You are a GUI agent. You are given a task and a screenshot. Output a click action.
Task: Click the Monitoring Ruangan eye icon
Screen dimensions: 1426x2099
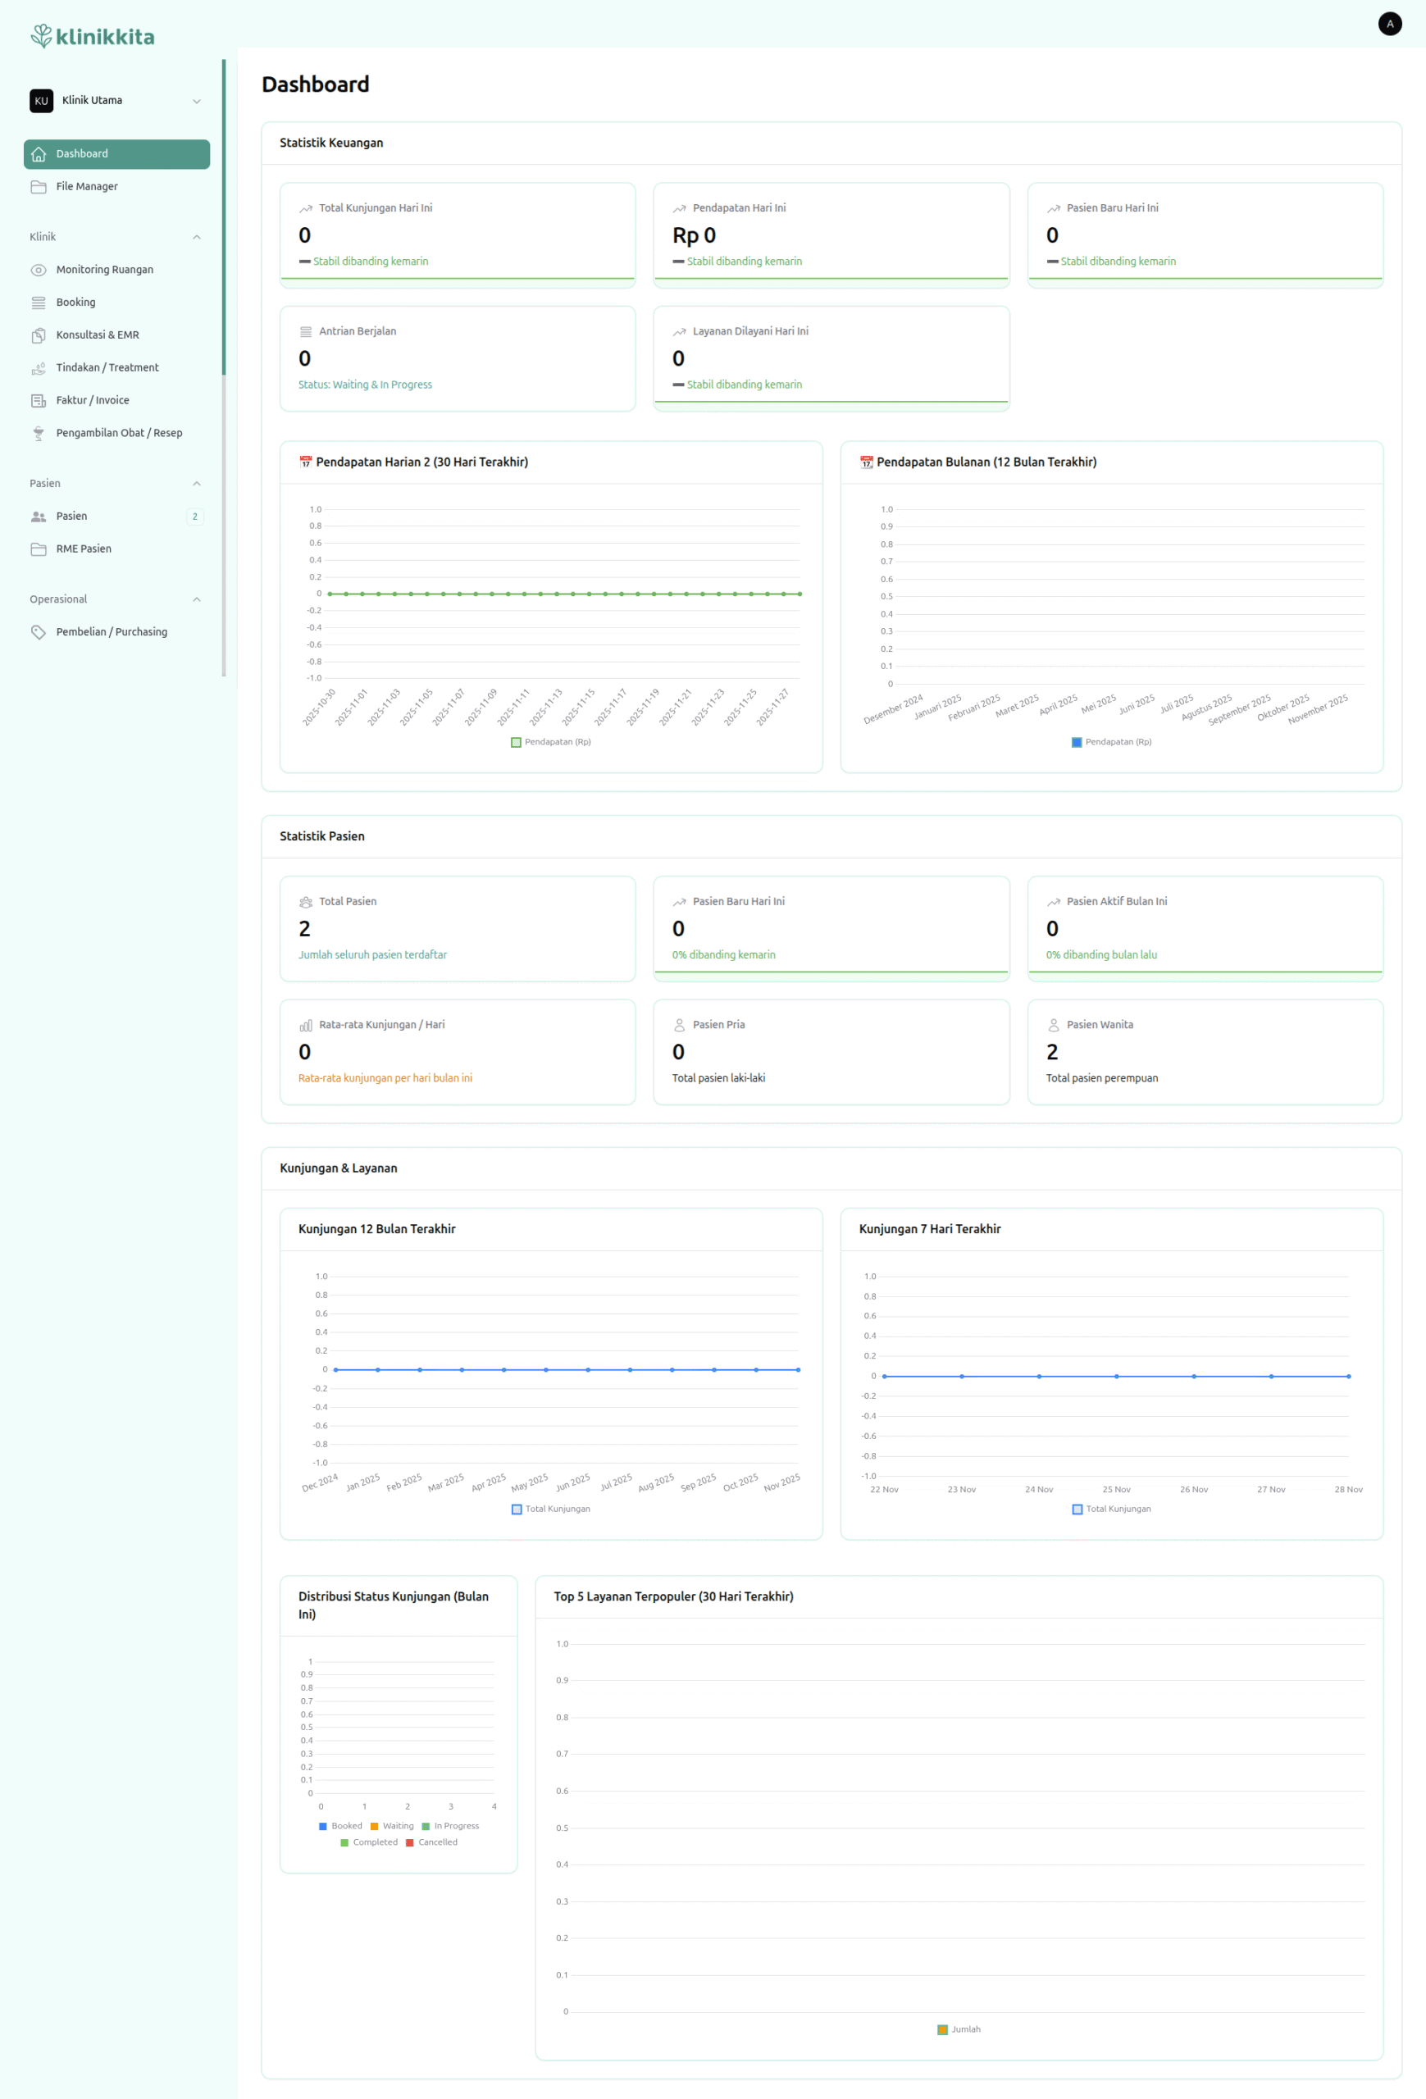pyautogui.click(x=38, y=270)
